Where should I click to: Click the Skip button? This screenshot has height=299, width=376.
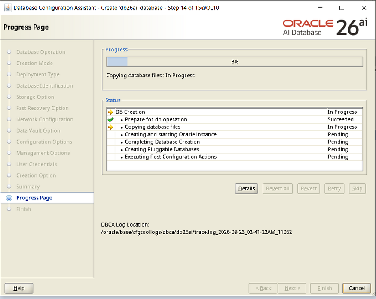pos(357,189)
